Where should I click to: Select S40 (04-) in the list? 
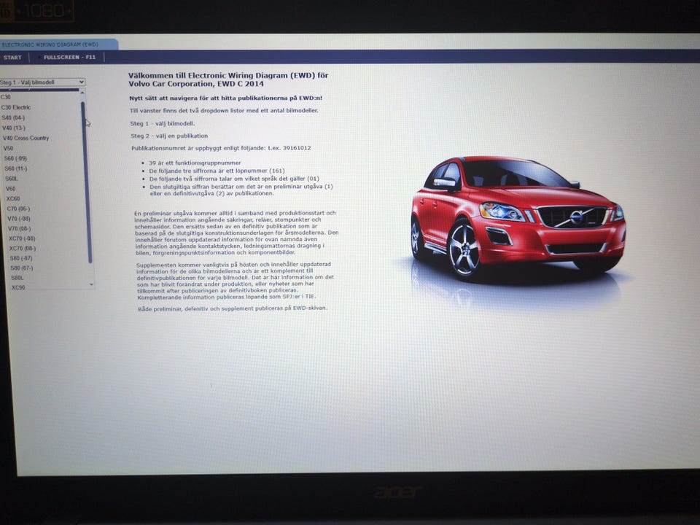tap(13, 117)
